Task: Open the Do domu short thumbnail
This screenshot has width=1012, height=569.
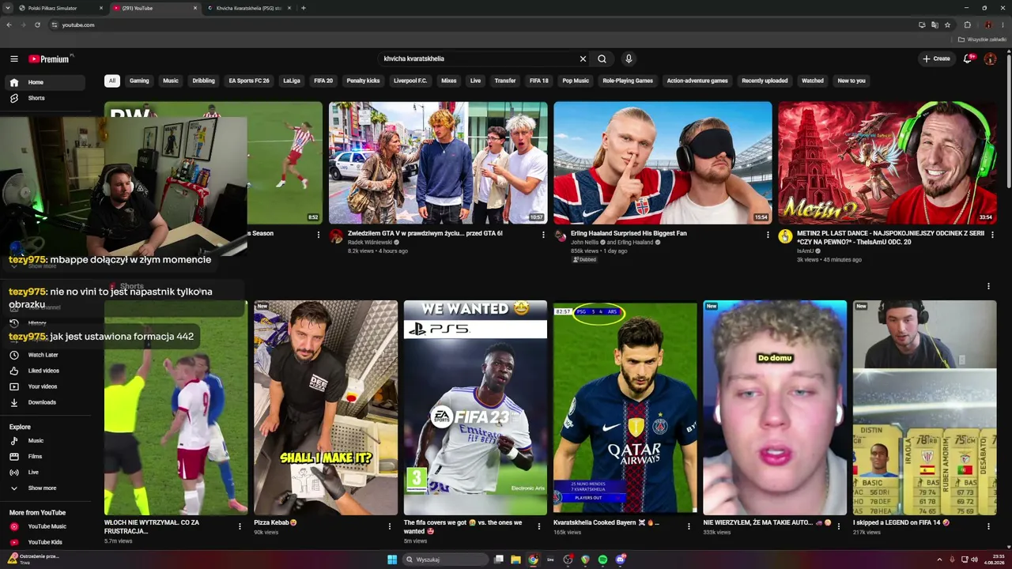Action: coord(775,408)
